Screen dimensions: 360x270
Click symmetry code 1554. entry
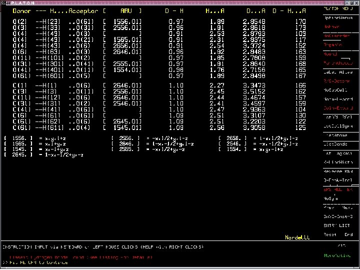(x=251, y=149)
